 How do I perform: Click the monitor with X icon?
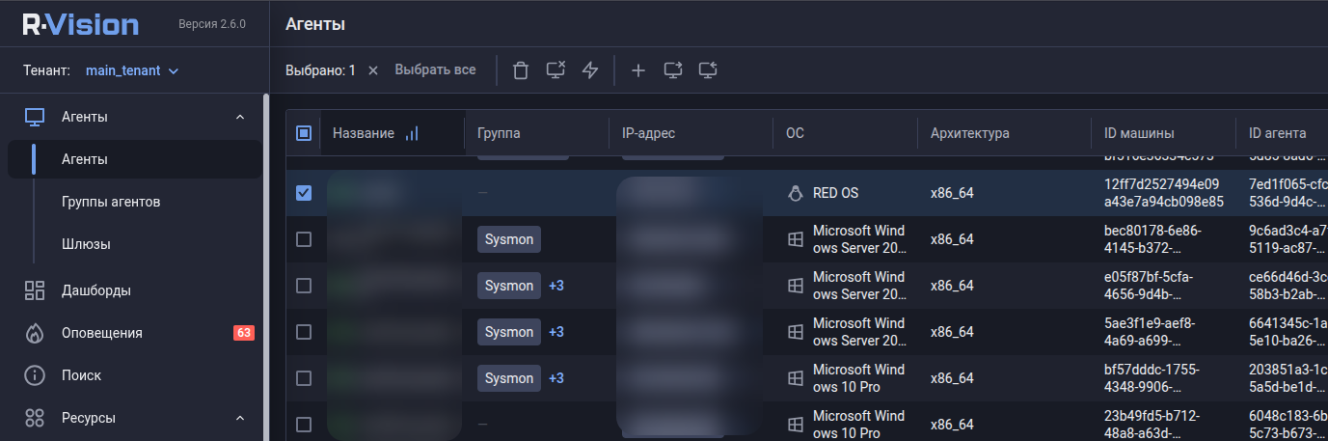tap(556, 70)
